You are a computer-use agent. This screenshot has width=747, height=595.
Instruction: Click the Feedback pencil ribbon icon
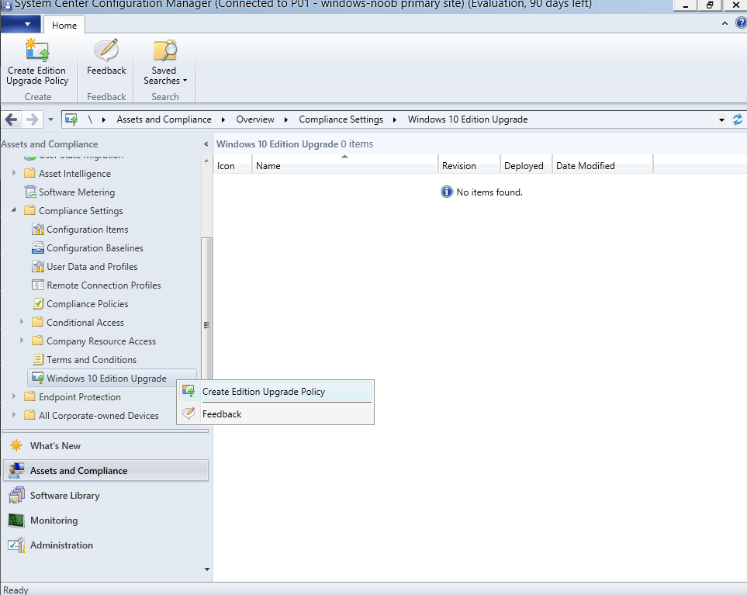point(106,50)
